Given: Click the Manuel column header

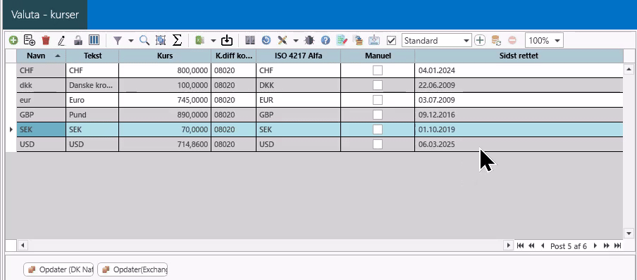Looking at the screenshot, I should pyautogui.click(x=378, y=56).
